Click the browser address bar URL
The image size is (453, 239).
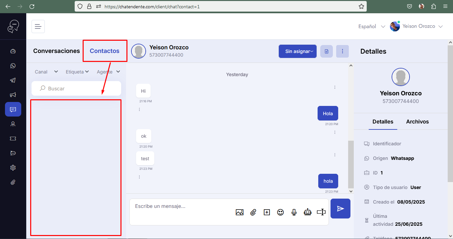[x=152, y=6]
